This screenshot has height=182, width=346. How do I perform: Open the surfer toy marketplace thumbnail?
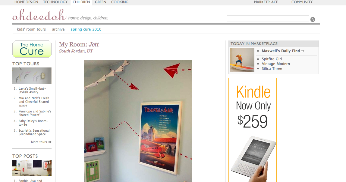242,60
